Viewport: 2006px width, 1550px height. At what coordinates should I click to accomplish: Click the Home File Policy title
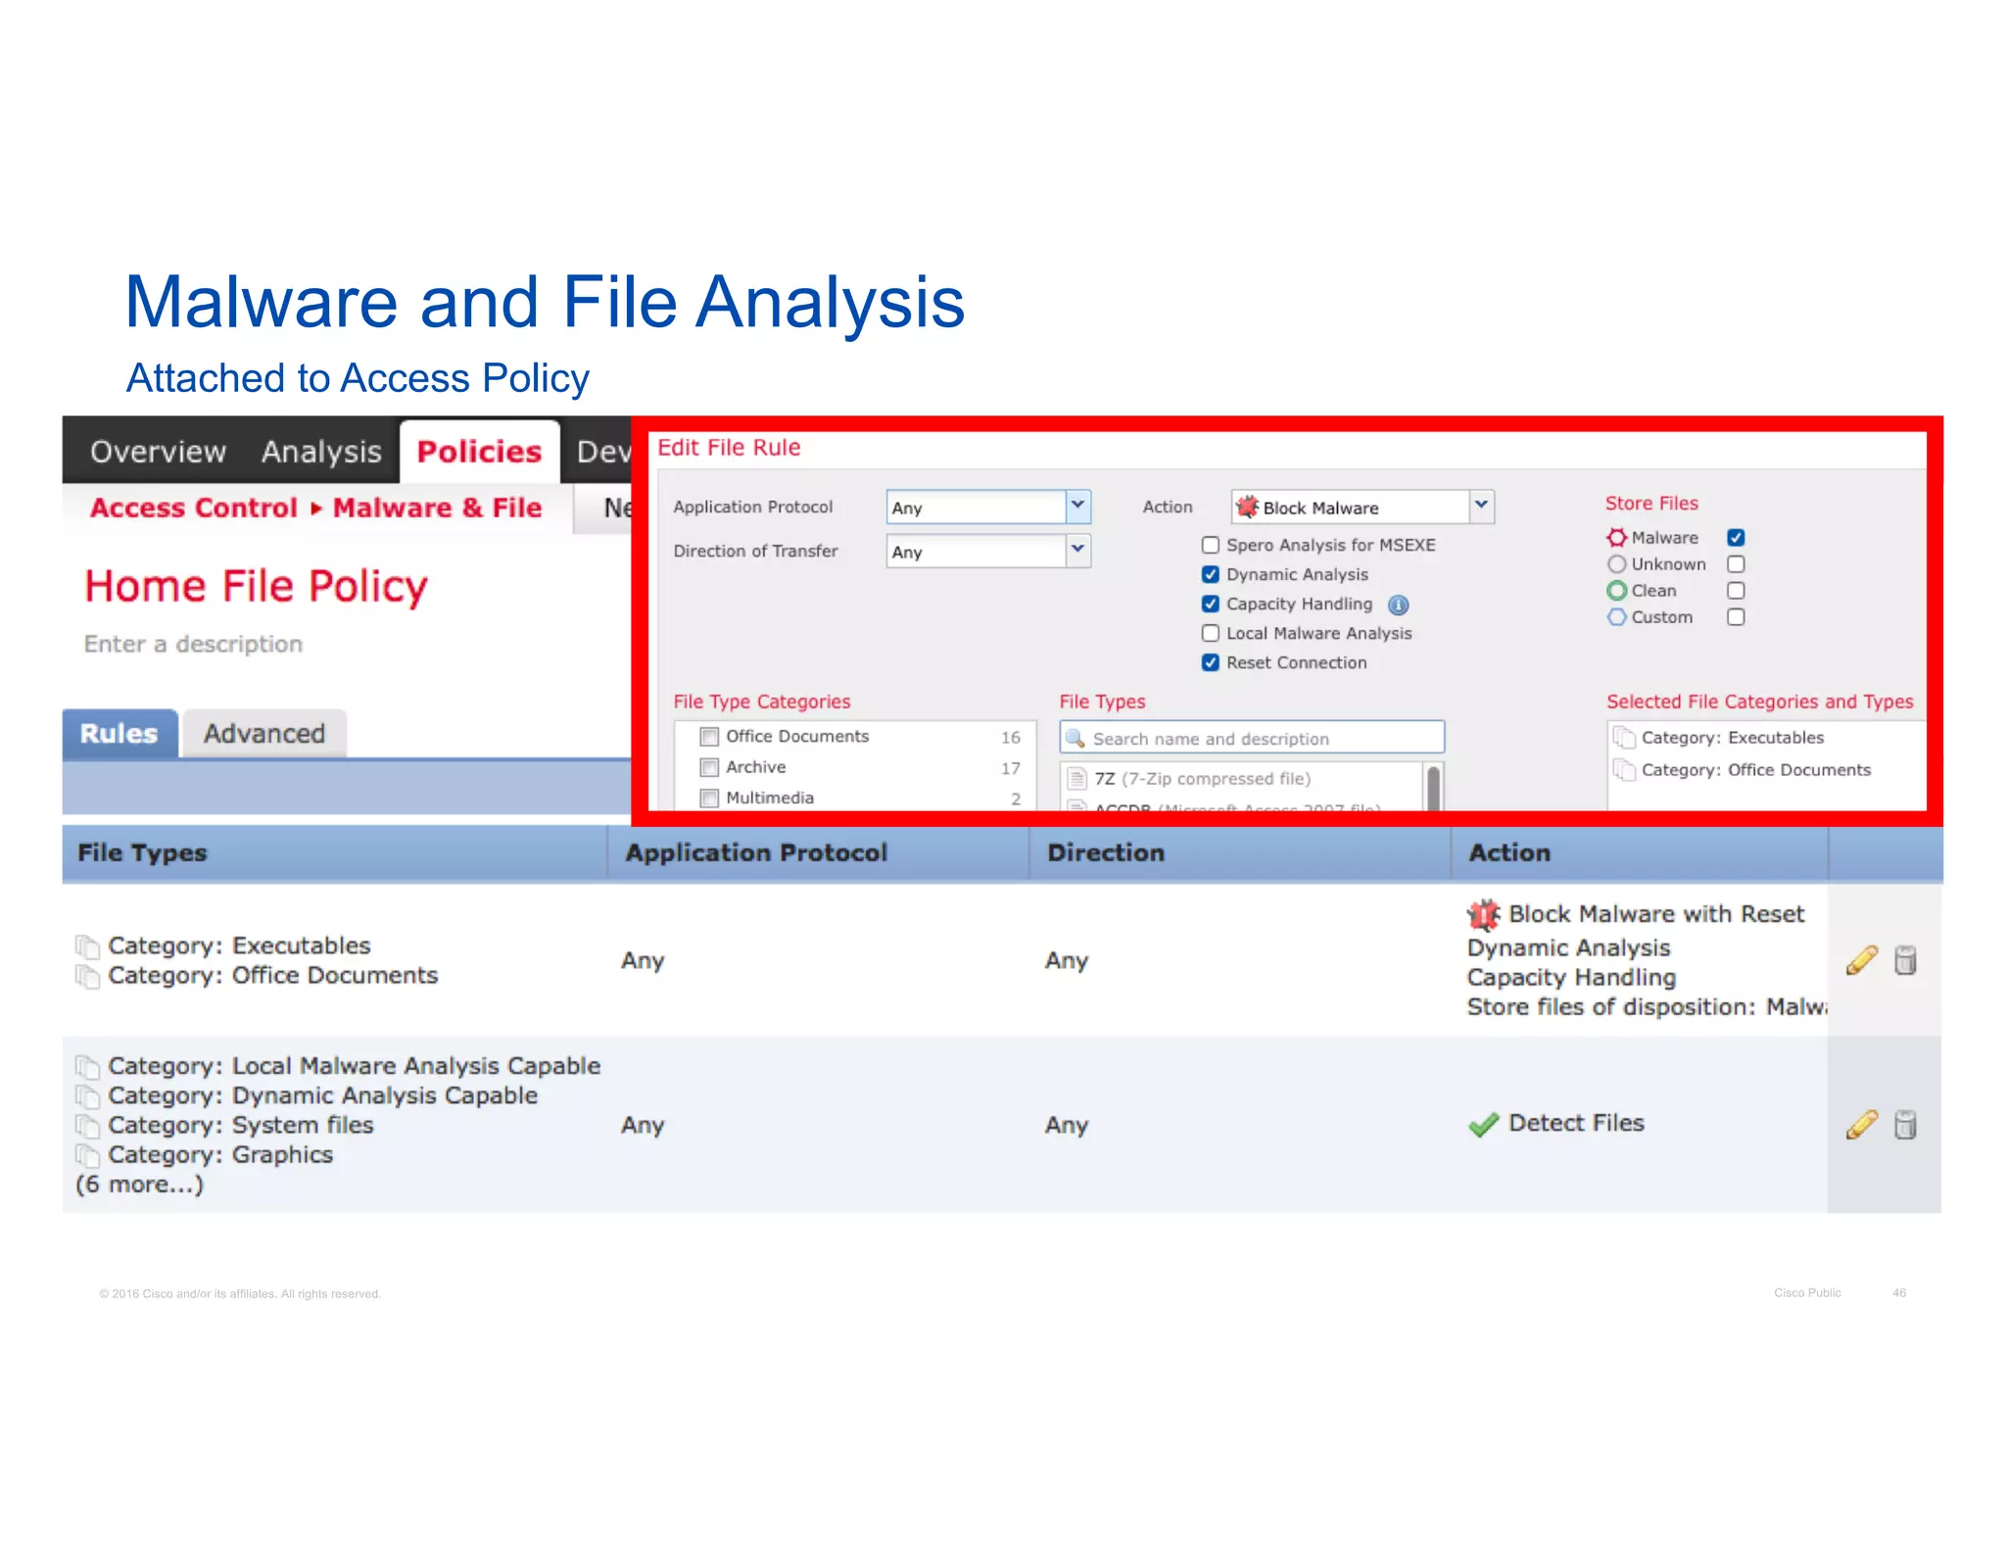[x=257, y=586]
